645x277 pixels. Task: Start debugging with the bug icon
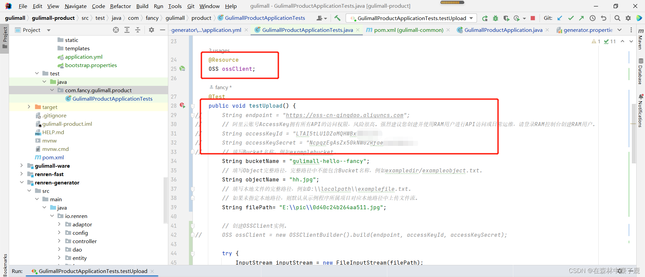(496, 18)
